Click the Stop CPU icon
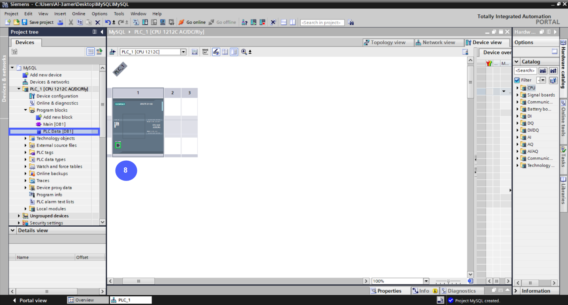The image size is (568, 305). [x=262, y=22]
